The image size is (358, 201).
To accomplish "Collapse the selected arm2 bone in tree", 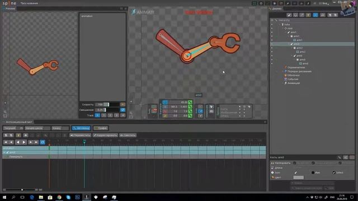I will coord(289,44).
